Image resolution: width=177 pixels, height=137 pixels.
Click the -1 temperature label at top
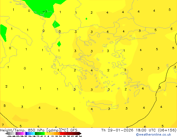point(45,11)
